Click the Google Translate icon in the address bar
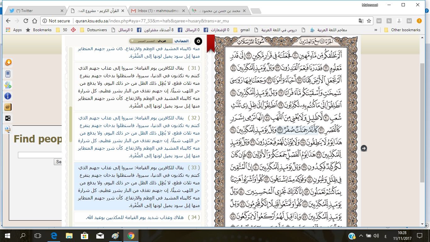Viewport: 430px width, 242px height. click(361, 21)
